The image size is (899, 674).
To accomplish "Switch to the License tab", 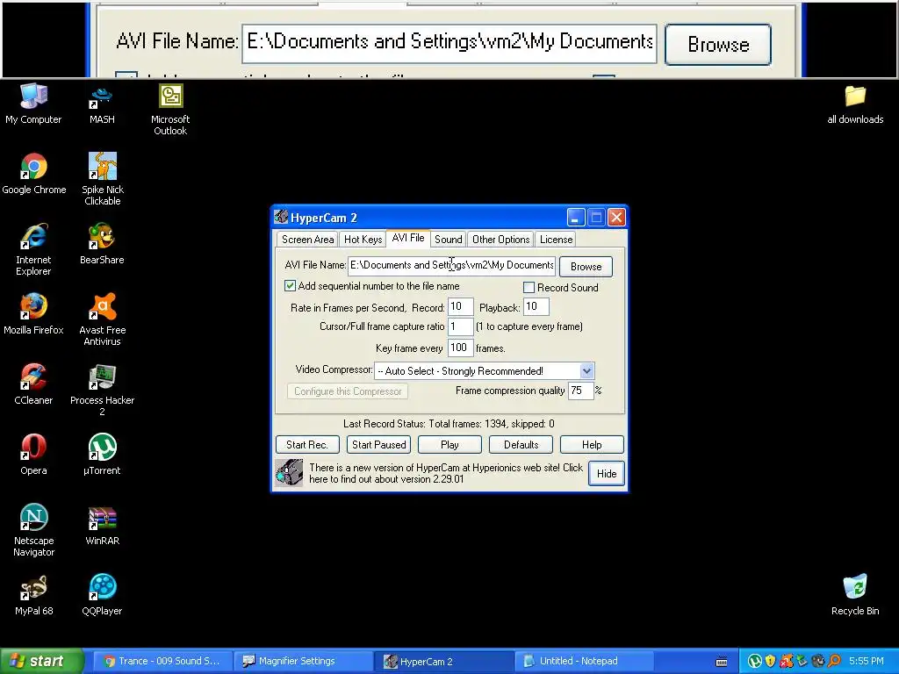I will coord(556,240).
